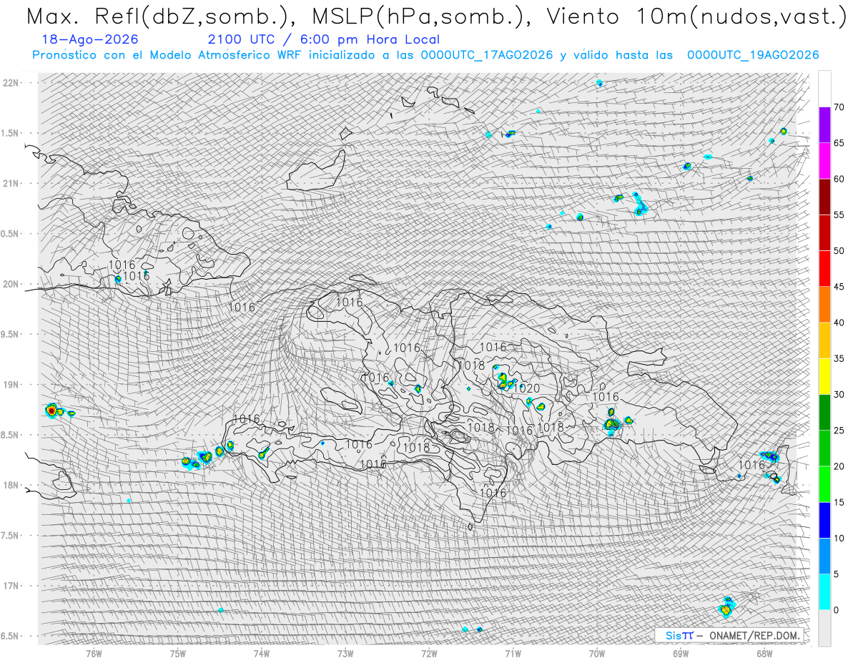Screen dimensions: 858x663
Task: Click the '22N' latitude axis label
Action: pos(10,83)
